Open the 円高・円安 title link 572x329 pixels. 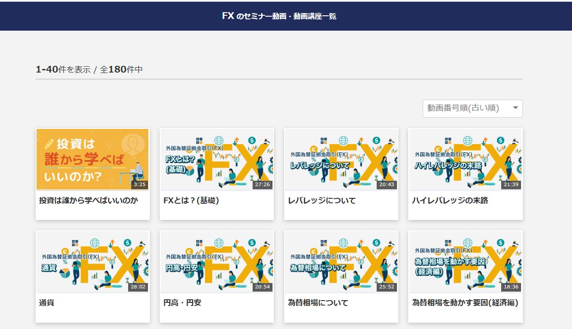tap(182, 303)
